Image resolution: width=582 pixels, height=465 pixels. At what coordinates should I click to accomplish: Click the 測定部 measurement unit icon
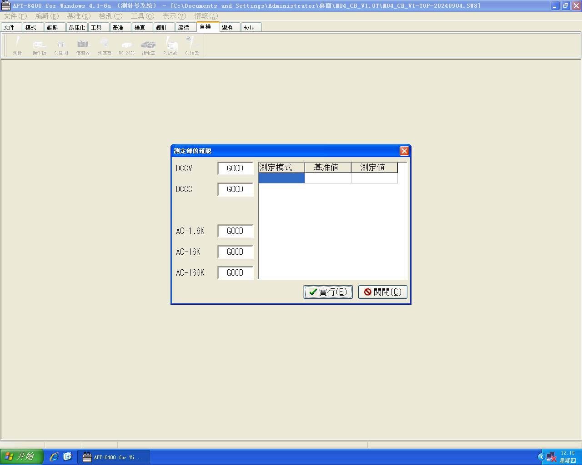click(x=105, y=46)
